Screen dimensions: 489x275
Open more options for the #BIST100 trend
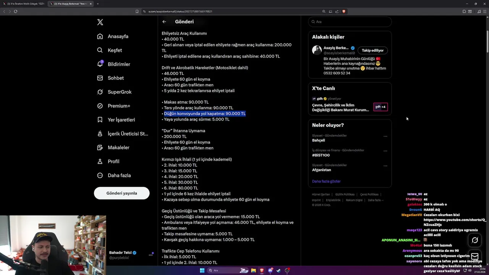[385, 151]
